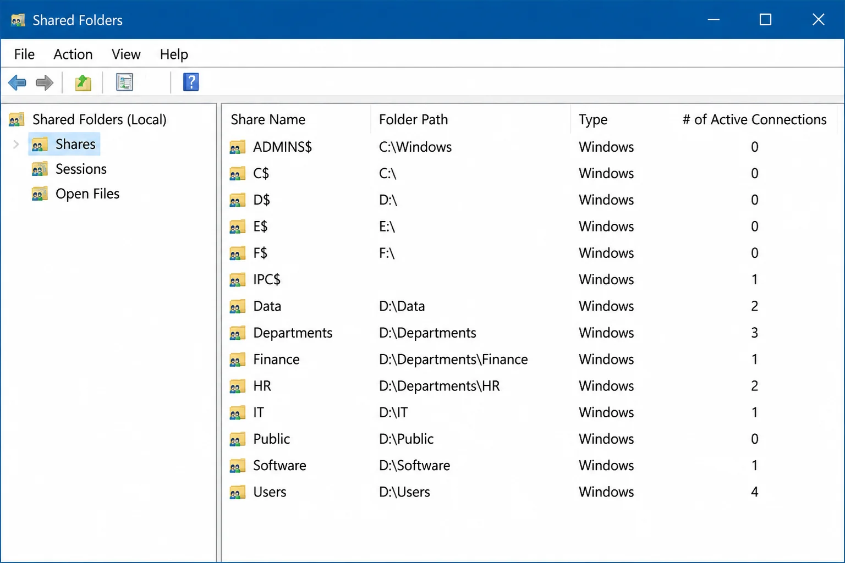The height and width of the screenshot is (563, 845).
Task: Open the File menu
Action: pos(24,54)
